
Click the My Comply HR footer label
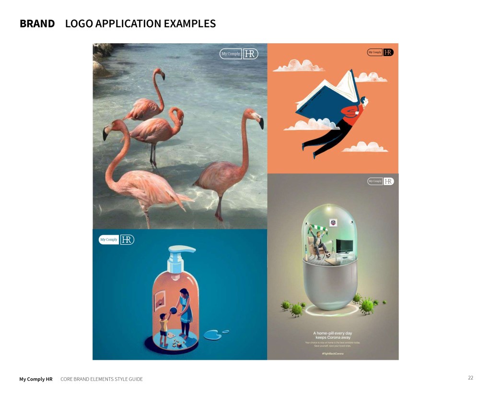[x=35, y=379]
